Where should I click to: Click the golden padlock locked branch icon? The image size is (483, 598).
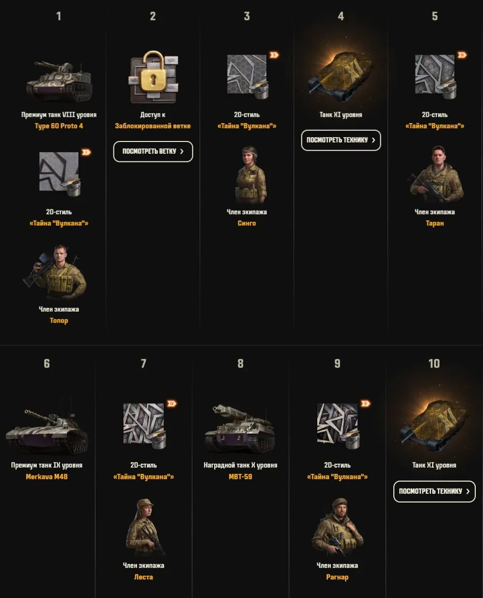pos(153,77)
